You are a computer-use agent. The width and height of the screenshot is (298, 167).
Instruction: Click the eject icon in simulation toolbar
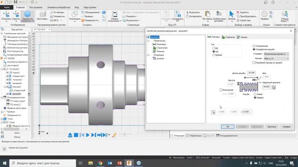tap(70, 135)
